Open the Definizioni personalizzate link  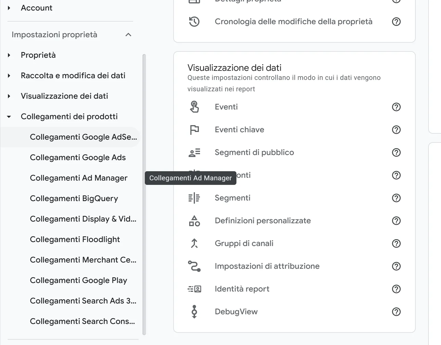tap(263, 221)
